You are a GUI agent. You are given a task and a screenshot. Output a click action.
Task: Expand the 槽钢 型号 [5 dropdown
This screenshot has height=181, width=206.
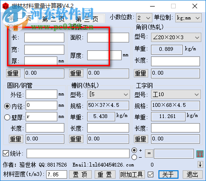tap(108, 94)
